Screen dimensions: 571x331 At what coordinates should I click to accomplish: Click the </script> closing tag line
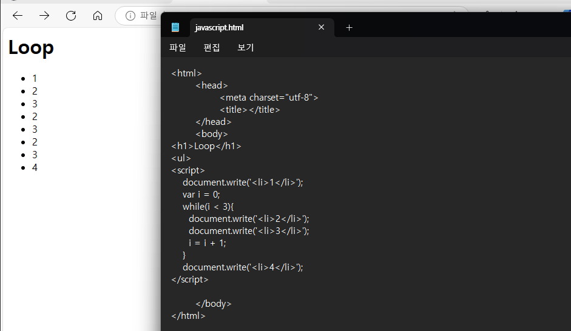190,279
